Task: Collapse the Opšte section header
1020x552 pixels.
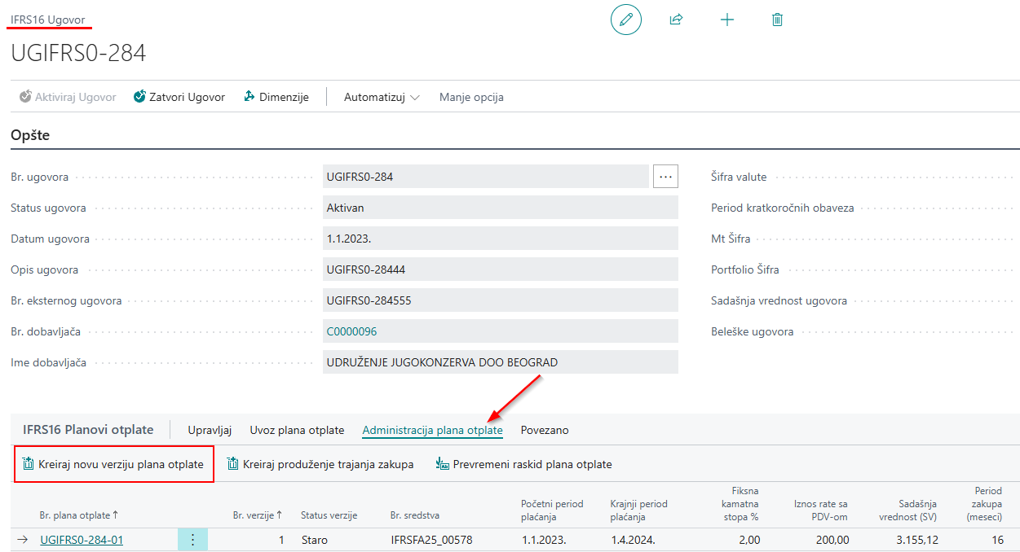Action: 30,135
